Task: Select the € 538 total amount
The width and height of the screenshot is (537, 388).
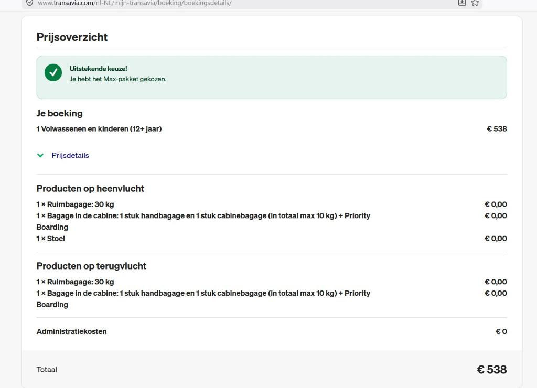Action: 492,369
